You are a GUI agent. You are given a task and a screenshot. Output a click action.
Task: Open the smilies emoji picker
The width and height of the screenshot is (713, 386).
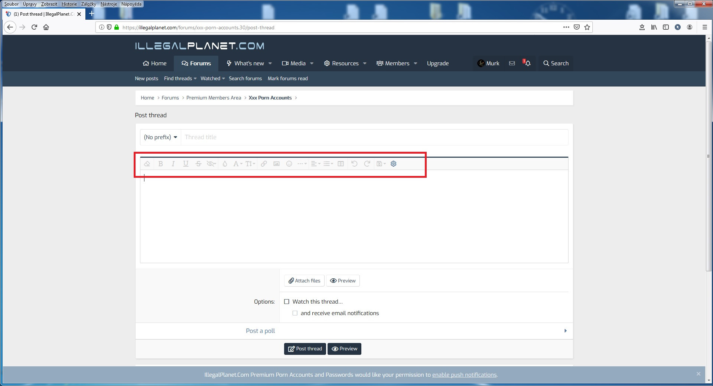(x=289, y=164)
